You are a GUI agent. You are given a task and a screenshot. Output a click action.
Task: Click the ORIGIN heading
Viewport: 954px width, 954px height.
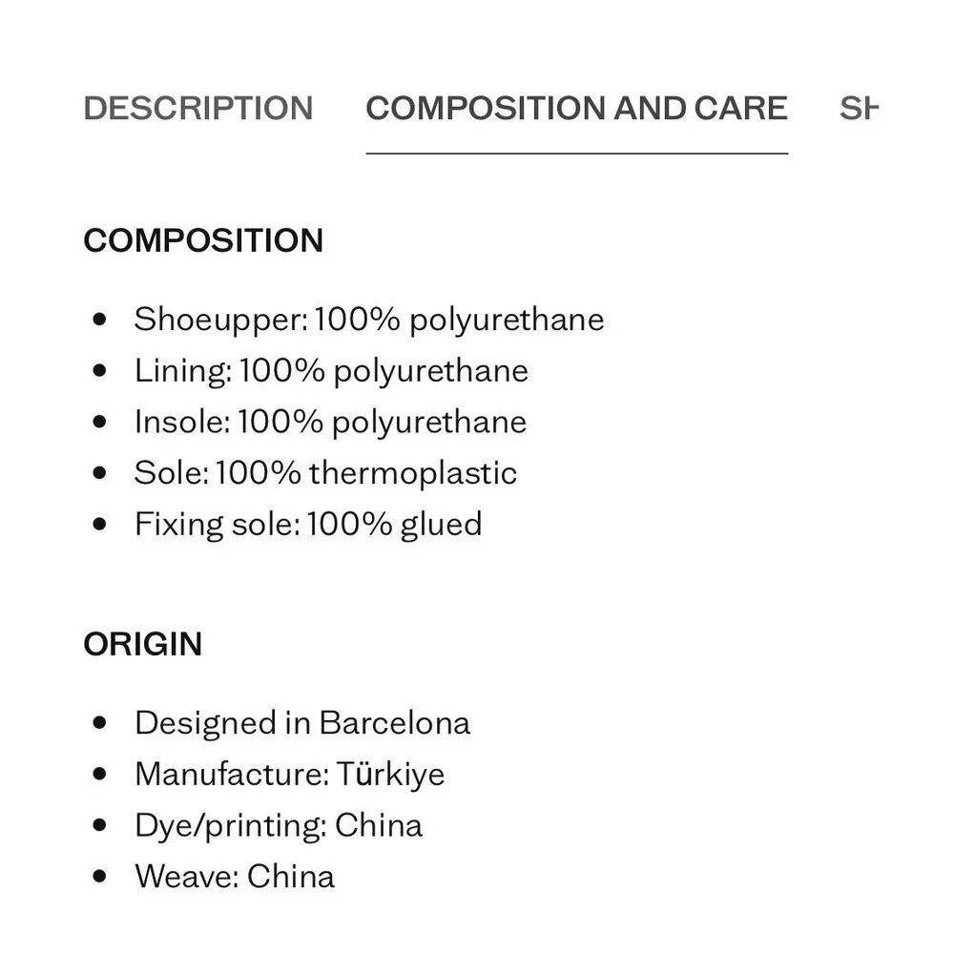pos(143,644)
